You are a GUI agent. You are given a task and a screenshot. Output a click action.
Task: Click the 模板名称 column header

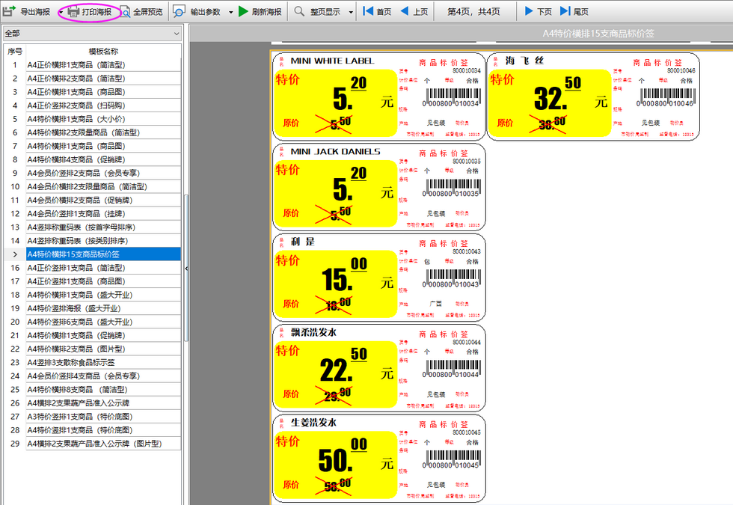coord(103,51)
